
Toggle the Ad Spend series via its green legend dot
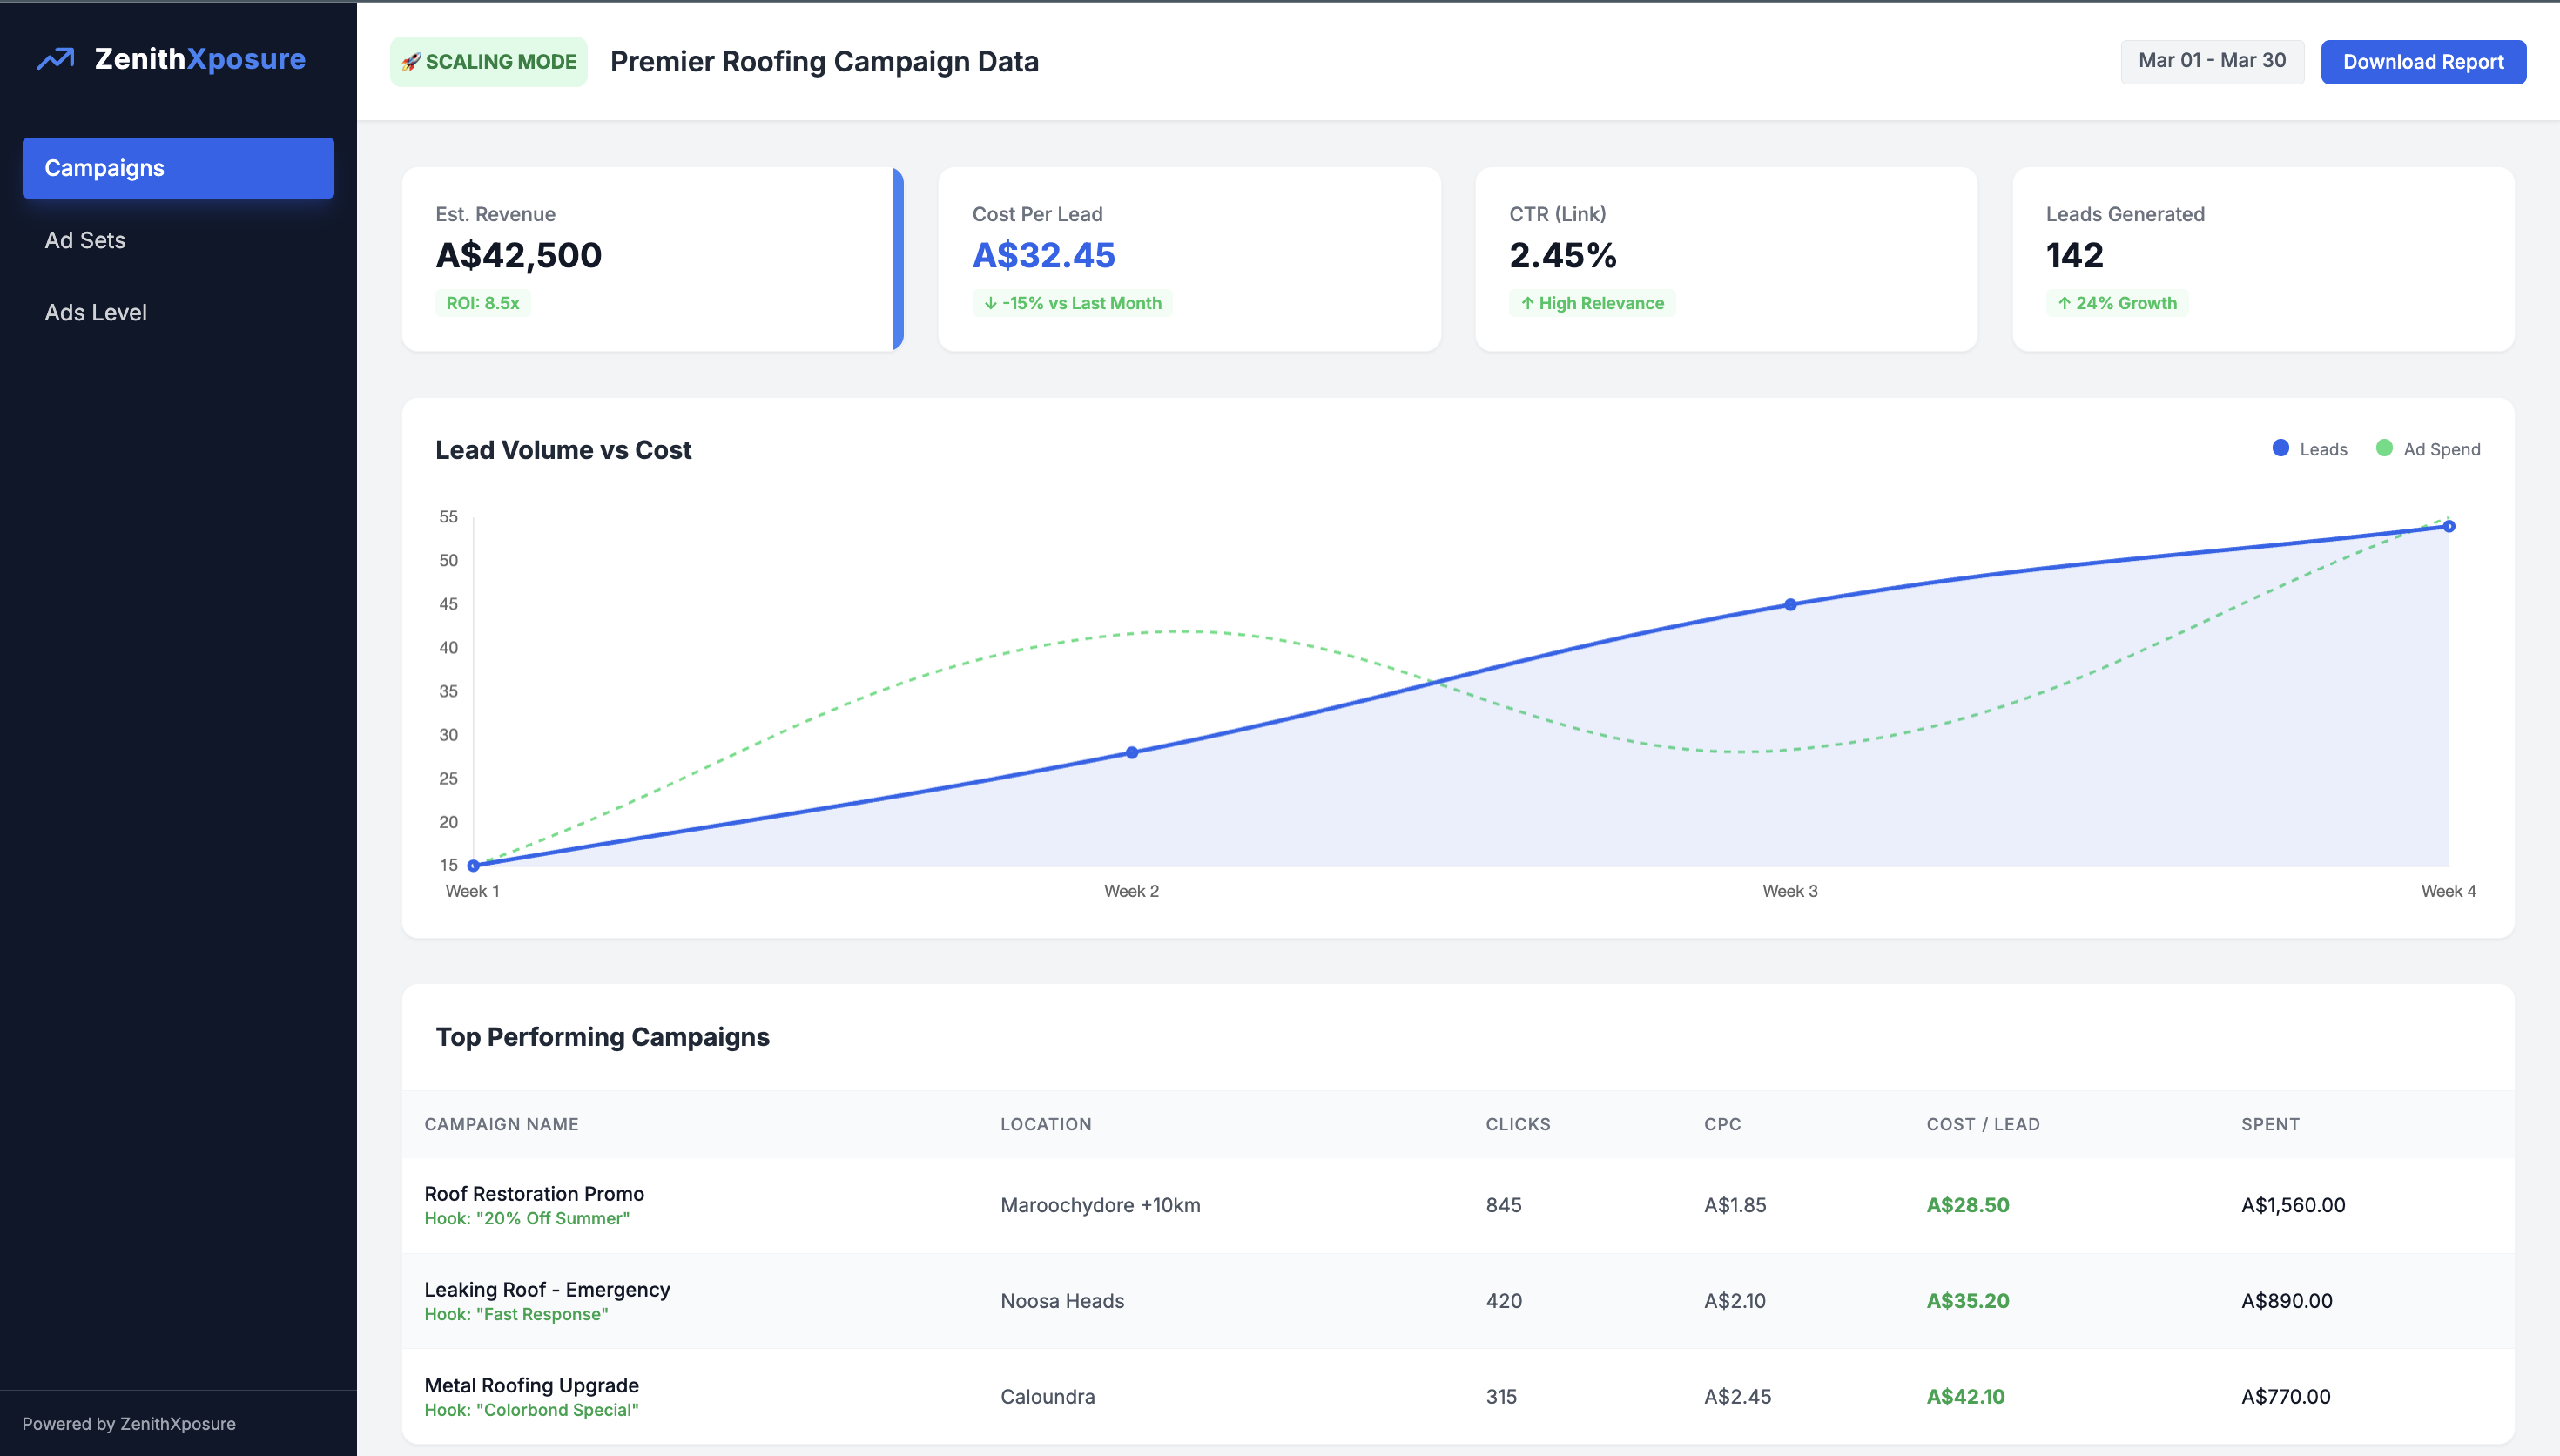pos(2384,448)
